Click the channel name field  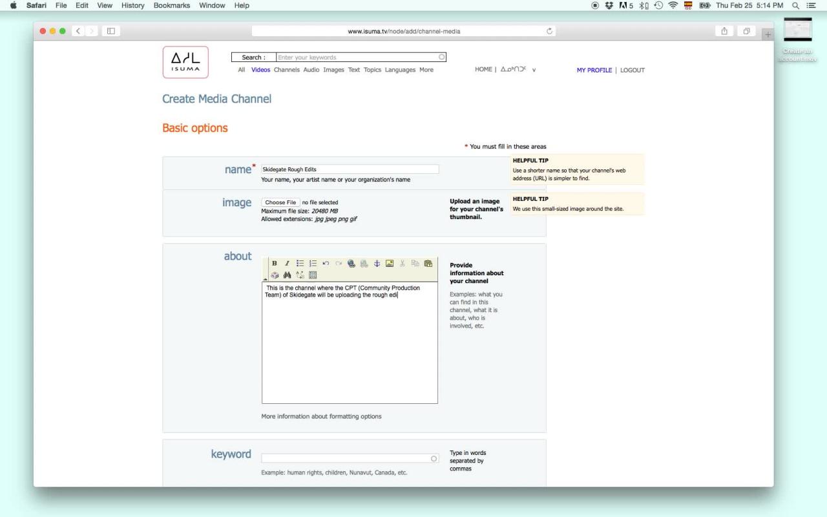(x=350, y=169)
